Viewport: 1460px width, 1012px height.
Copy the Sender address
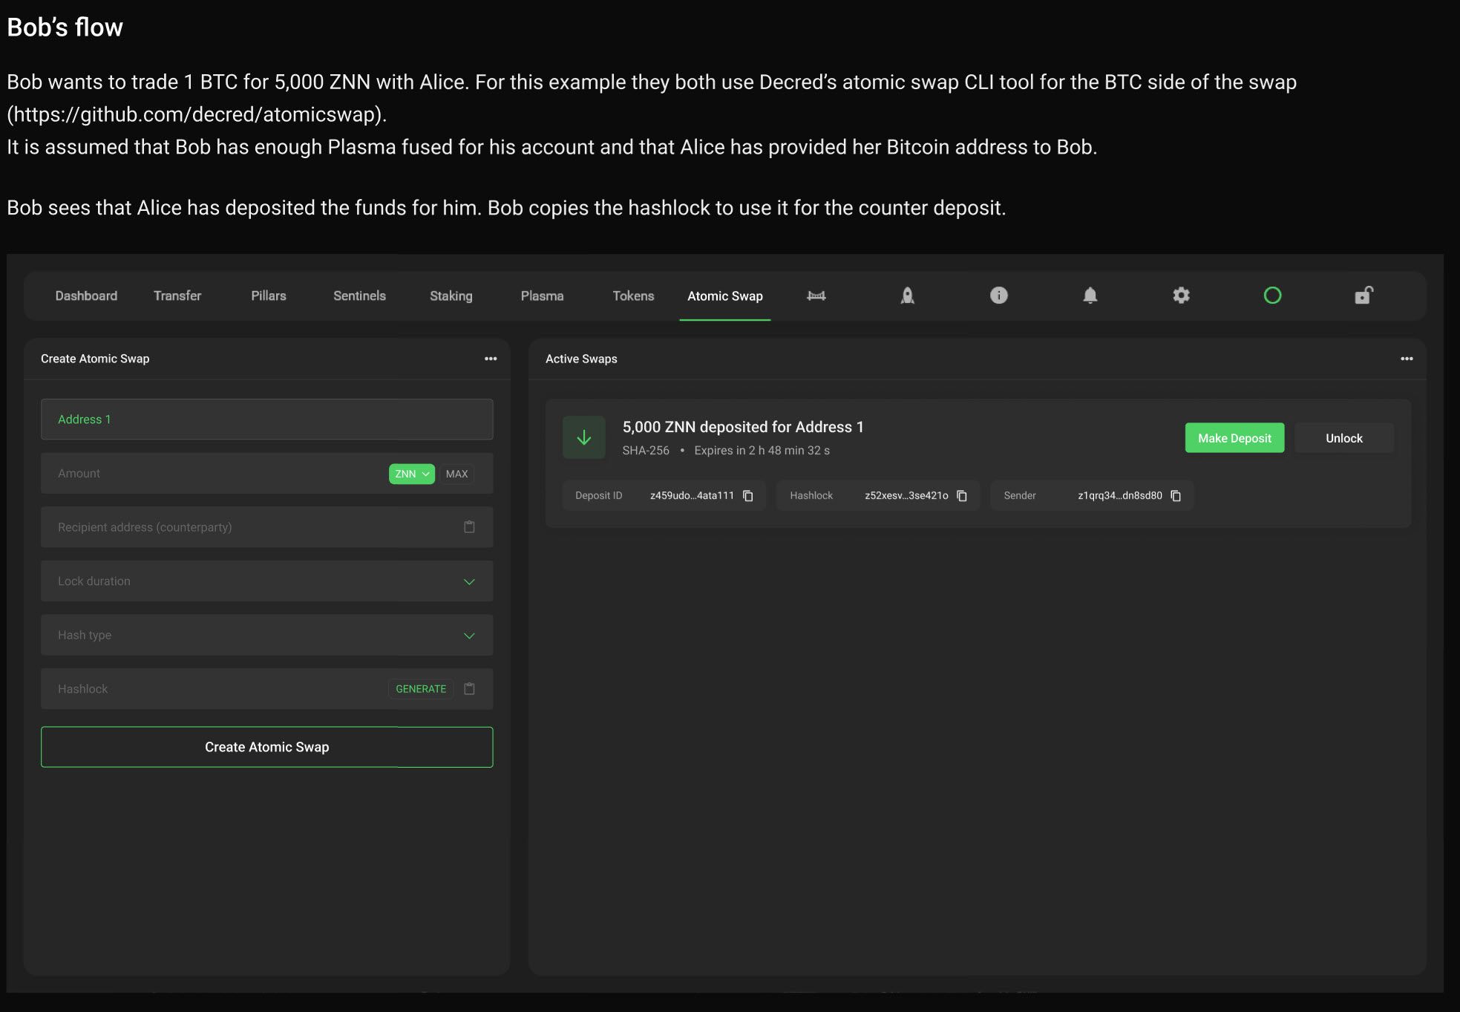click(x=1176, y=496)
